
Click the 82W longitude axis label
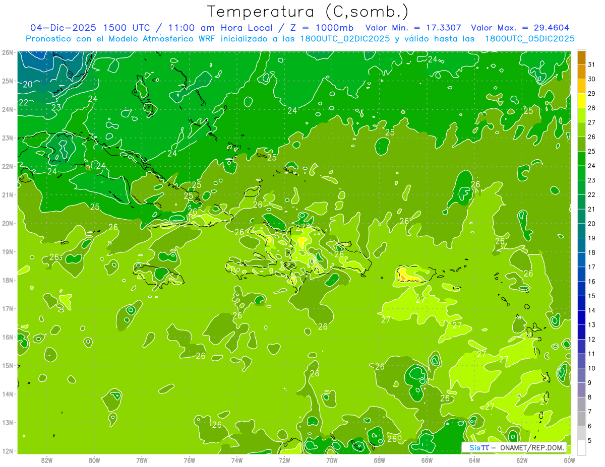tap(46, 460)
